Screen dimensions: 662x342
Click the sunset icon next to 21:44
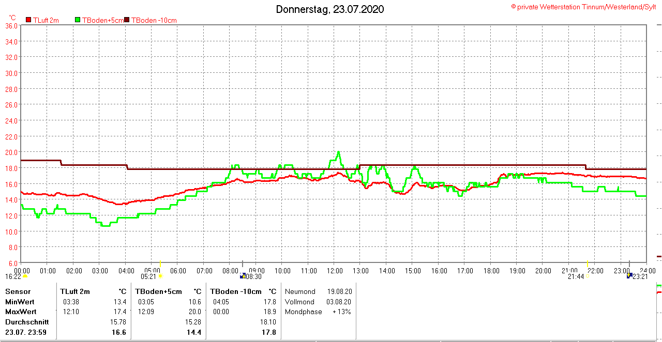pyautogui.click(x=588, y=276)
